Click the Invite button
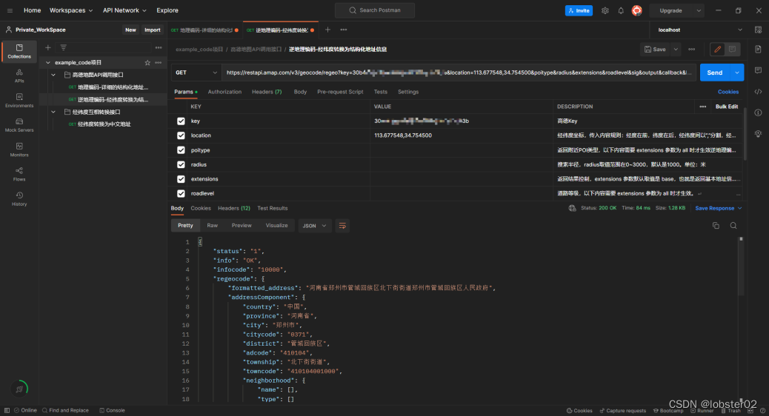 tap(579, 10)
